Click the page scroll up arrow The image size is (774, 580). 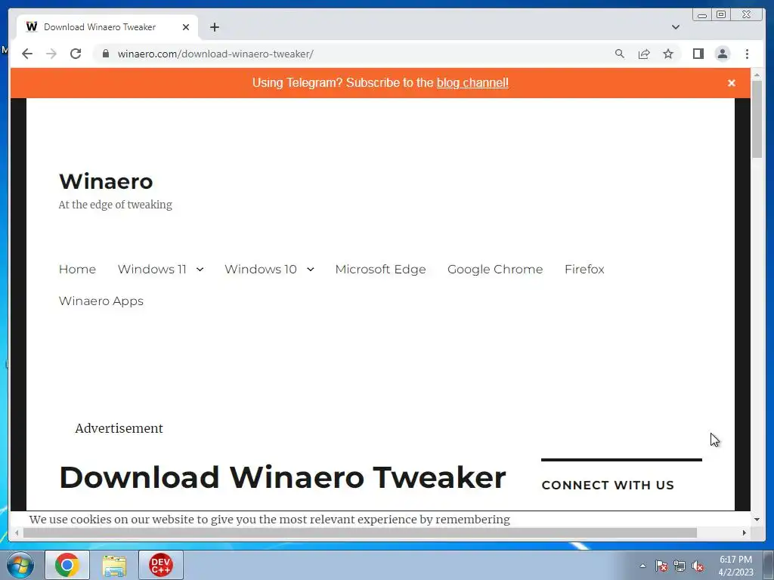click(757, 75)
